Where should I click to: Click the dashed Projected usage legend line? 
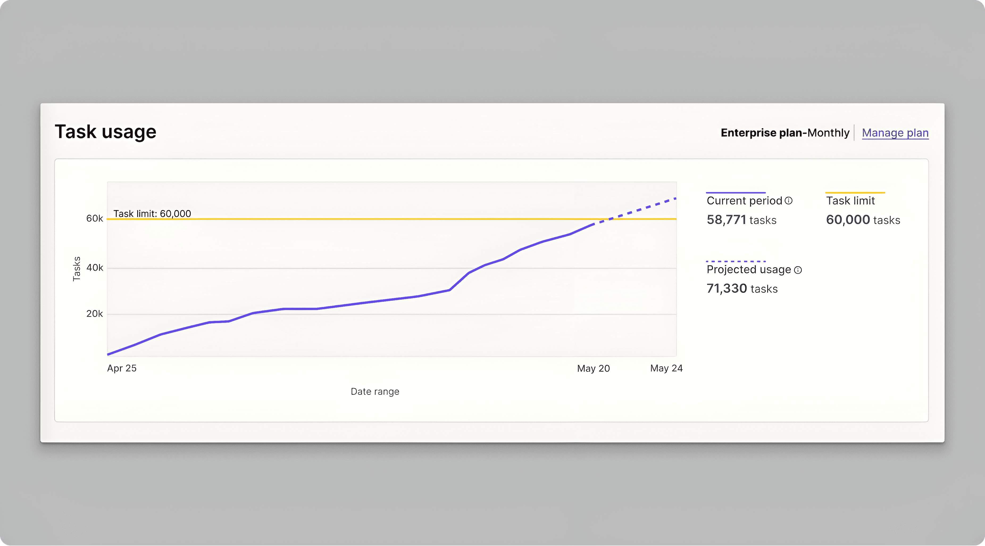tap(735, 261)
